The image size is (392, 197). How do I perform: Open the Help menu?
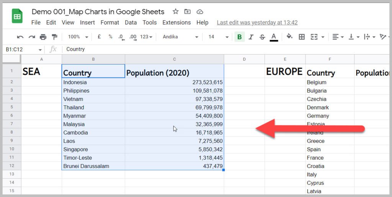[202, 23]
